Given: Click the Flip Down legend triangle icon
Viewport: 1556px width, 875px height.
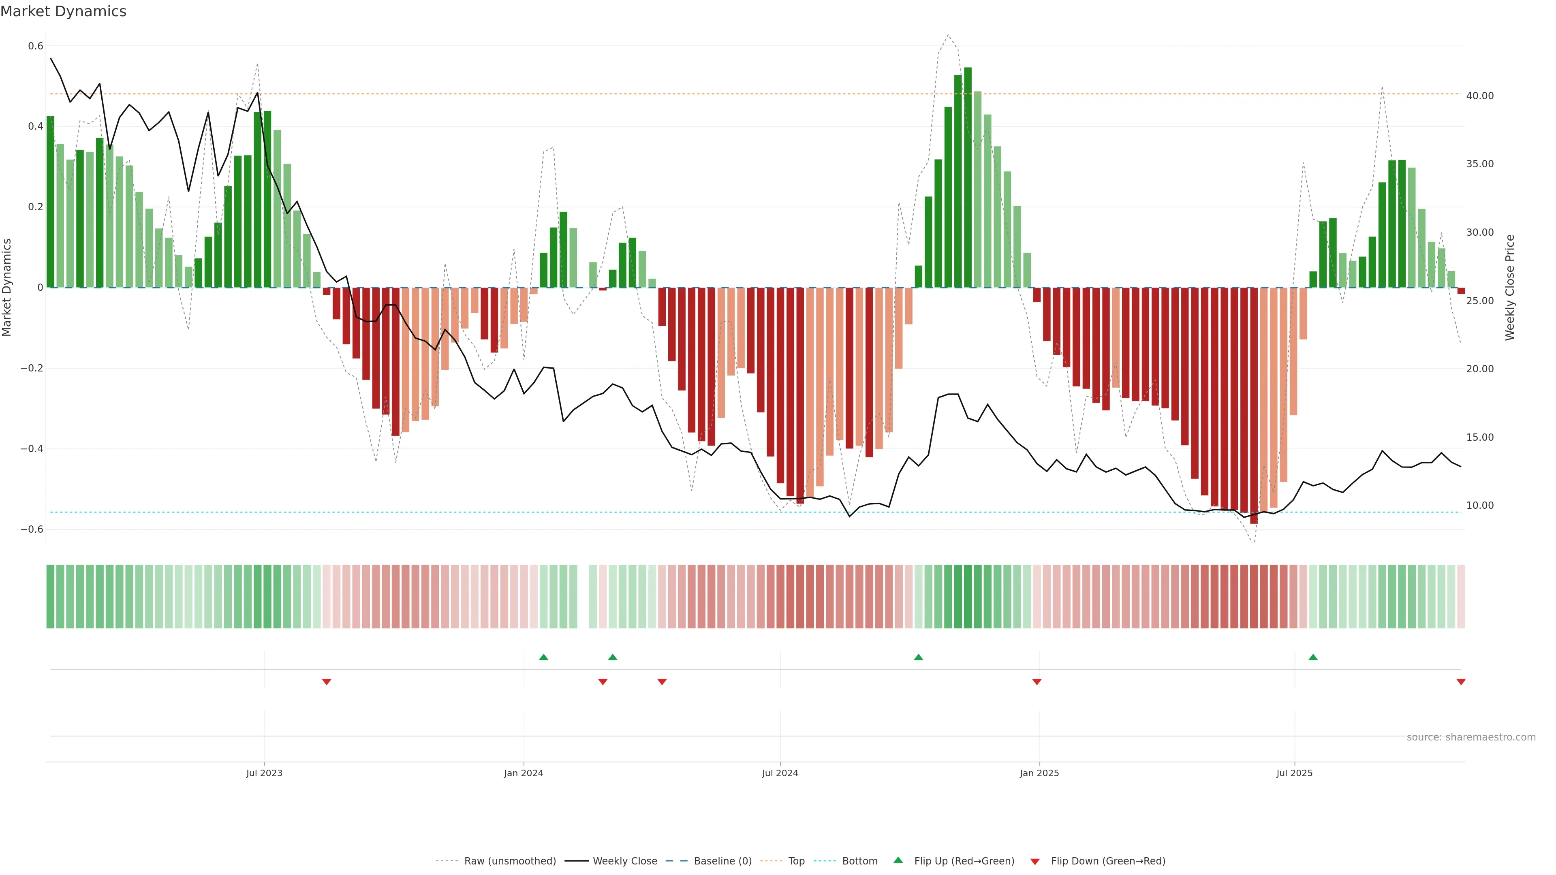Looking at the screenshot, I should (x=1035, y=861).
